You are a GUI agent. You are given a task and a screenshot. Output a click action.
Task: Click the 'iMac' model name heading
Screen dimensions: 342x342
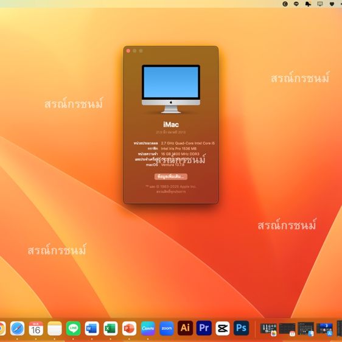click(171, 125)
